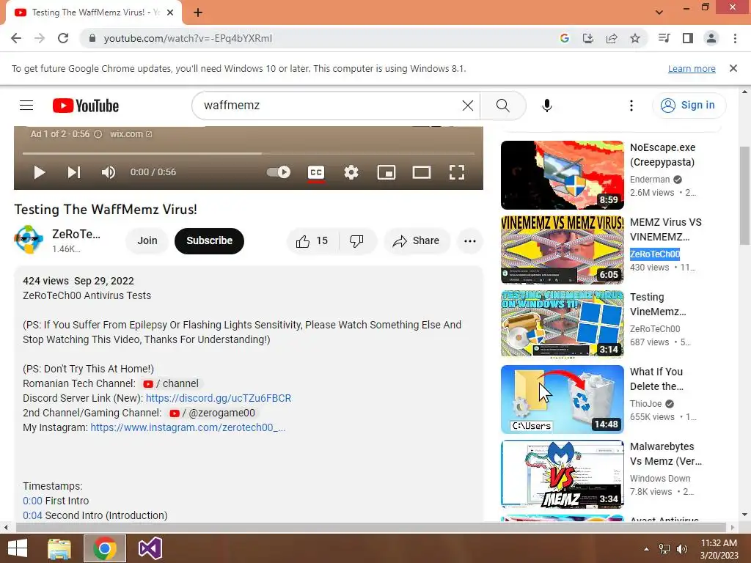Open the side panel in Chrome

coord(688,38)
